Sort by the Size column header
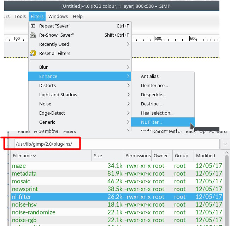 point(107,155)
